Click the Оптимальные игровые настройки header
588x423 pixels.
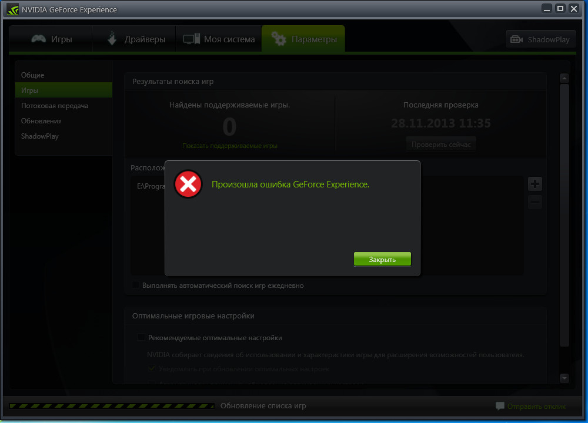pos(193,316)
